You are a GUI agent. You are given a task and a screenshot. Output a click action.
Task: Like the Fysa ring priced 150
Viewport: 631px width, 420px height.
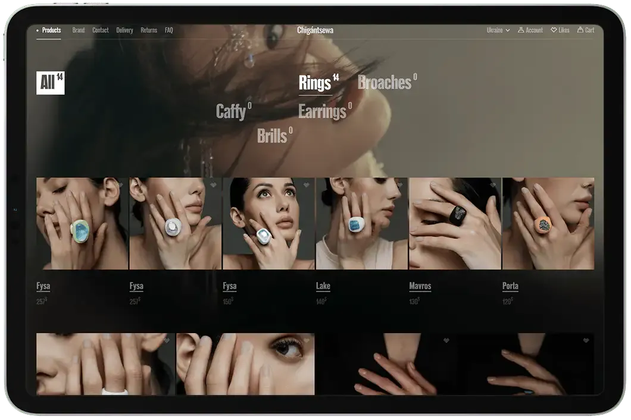[307, 185]
